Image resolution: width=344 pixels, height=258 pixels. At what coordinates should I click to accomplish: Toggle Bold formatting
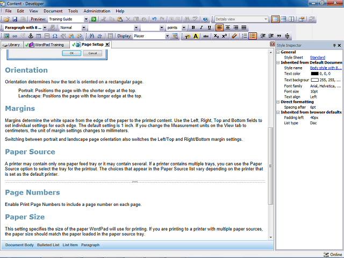pyautogui.click(x=193, y=27)
